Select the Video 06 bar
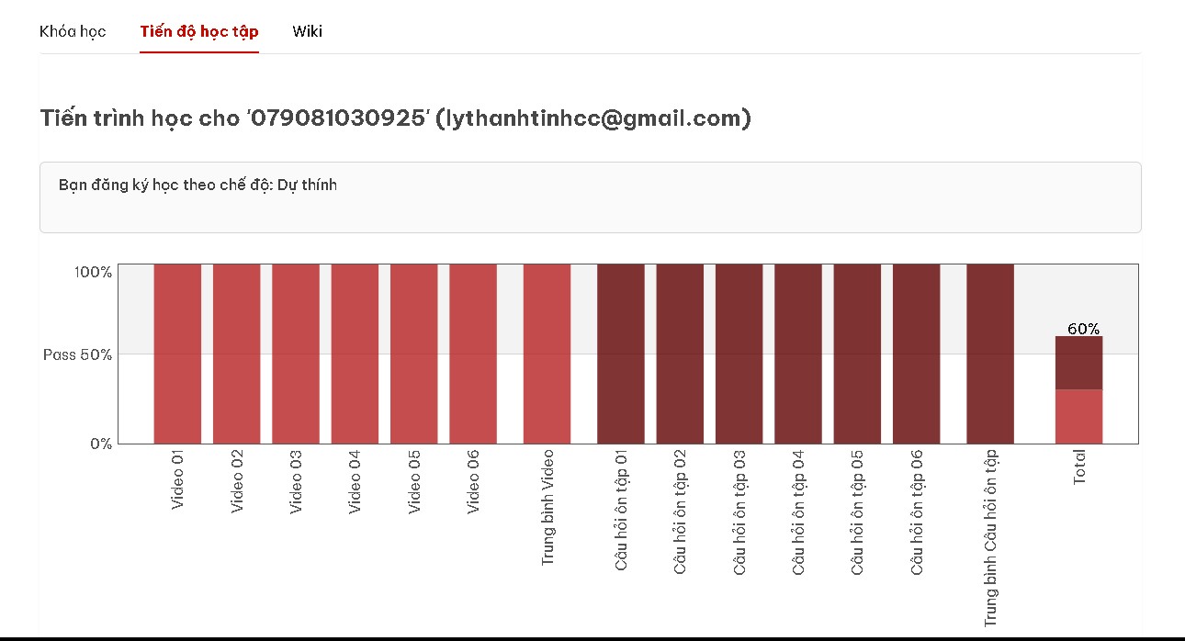 [x=473, y=354]
